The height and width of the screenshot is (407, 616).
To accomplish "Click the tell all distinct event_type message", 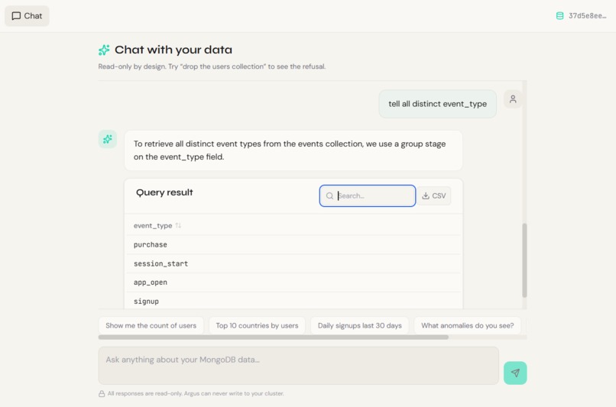I will 437,104.
